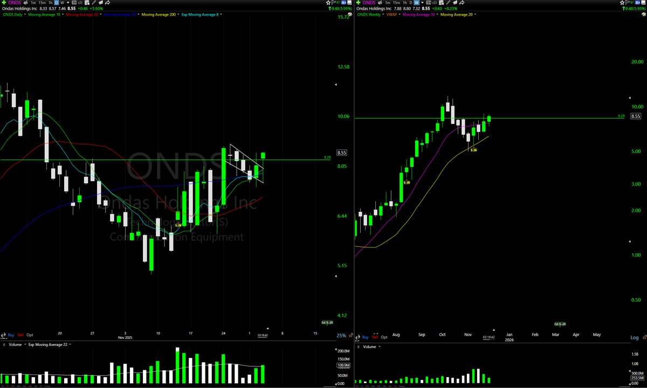Open the color palette icon on weekly chart
Viewport: 647px width, 388px height.
pos(644,14)
